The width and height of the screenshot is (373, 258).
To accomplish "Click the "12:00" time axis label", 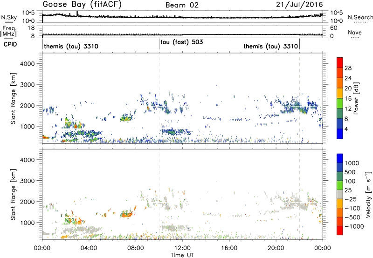I will tap(182, 248).
